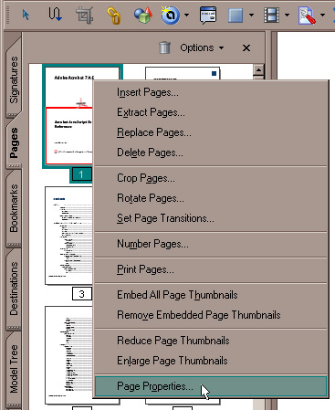This screenshot has width=335, height=410.
Task: Open the Signatures side tab
Action: point(14,79)
